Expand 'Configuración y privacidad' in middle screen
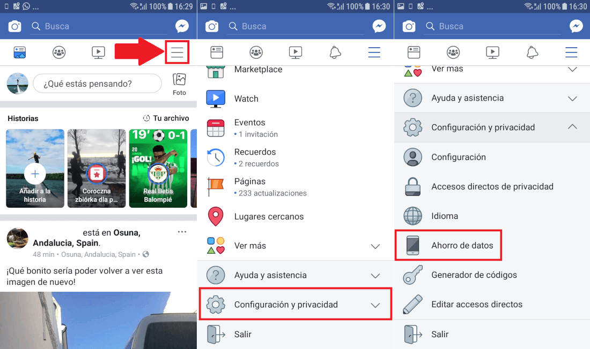Image resolution: width=590 pixels, height=349 pixels. tap(296, 304)
